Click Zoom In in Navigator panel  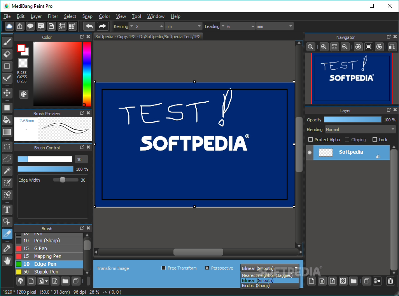click(x=324, y=47)
